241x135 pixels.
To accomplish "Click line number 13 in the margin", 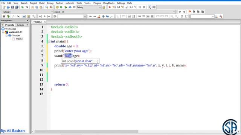I will (41, 84).
